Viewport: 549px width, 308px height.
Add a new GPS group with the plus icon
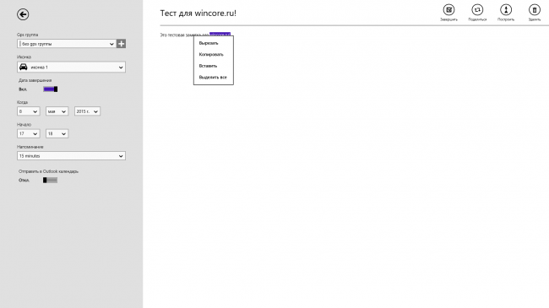click(x=121, y=44)
